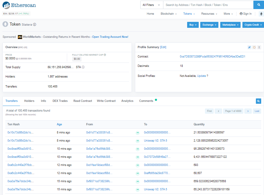Open the three-dot menu in Profile Summary

(x=259, y=47)
